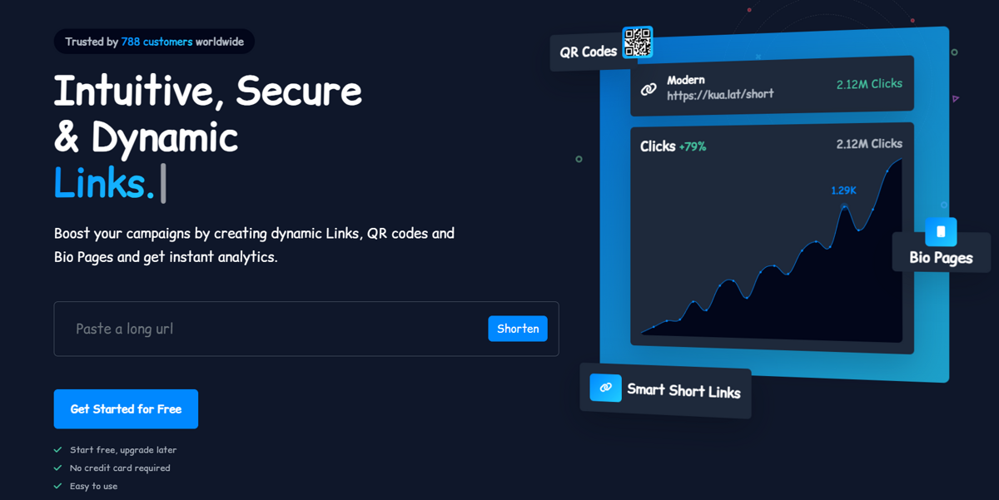Click Get Started for Free
This screenshot has width=999, height=500.
tap(126, 409)
